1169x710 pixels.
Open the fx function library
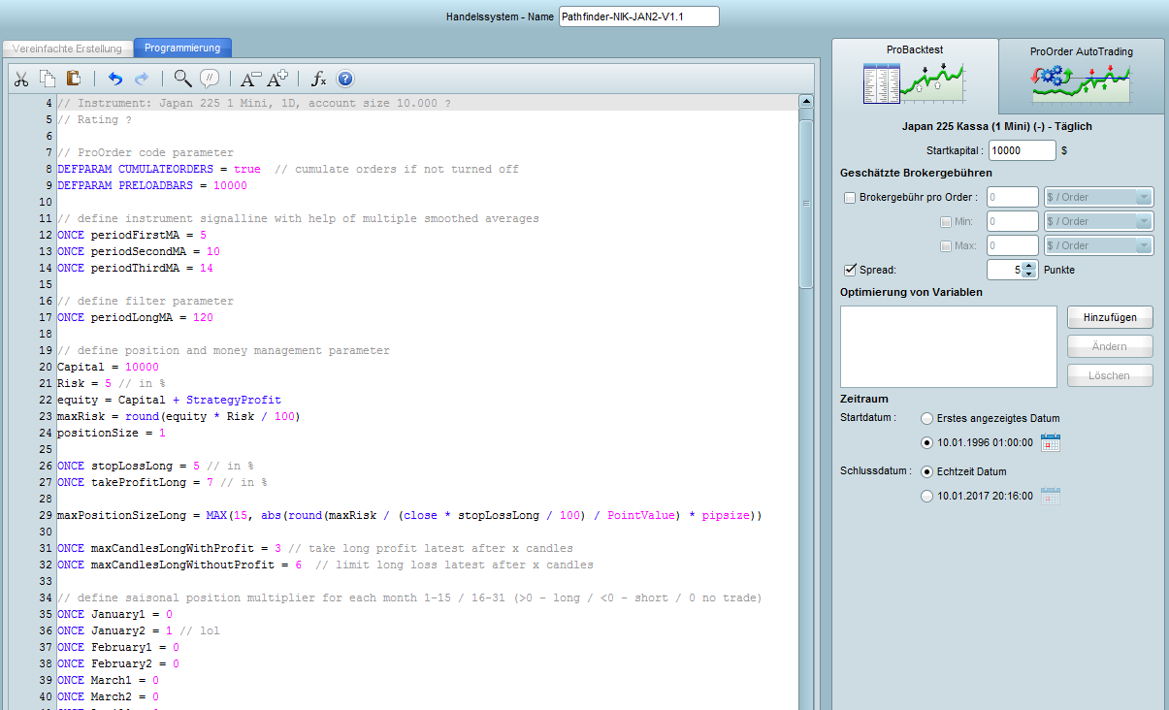[x=318, y=80]
